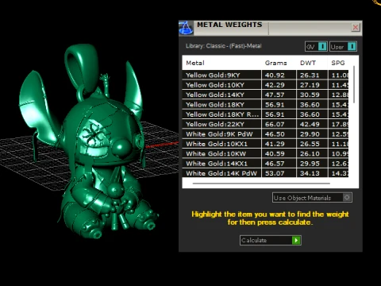Click the 41.29 grams value
This screenshot has width=381, height=286.
[275, 144]
